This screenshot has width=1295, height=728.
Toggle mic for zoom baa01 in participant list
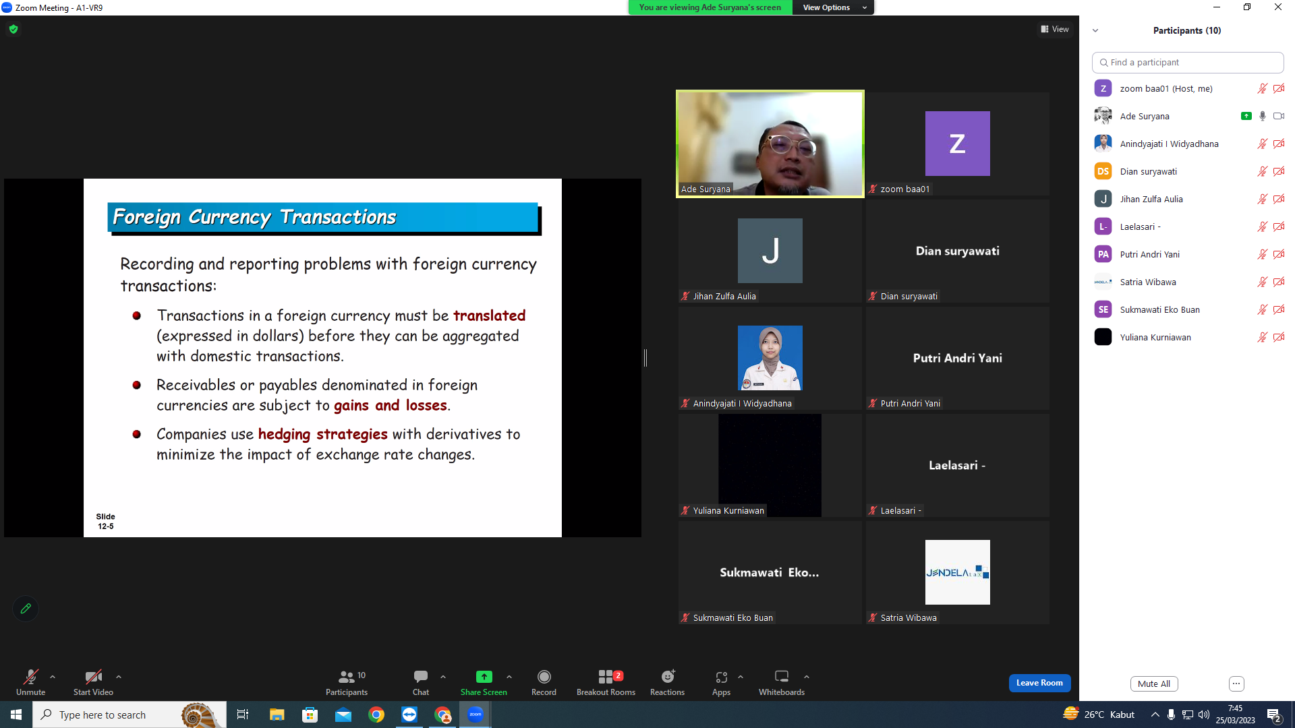point(1262,88)
